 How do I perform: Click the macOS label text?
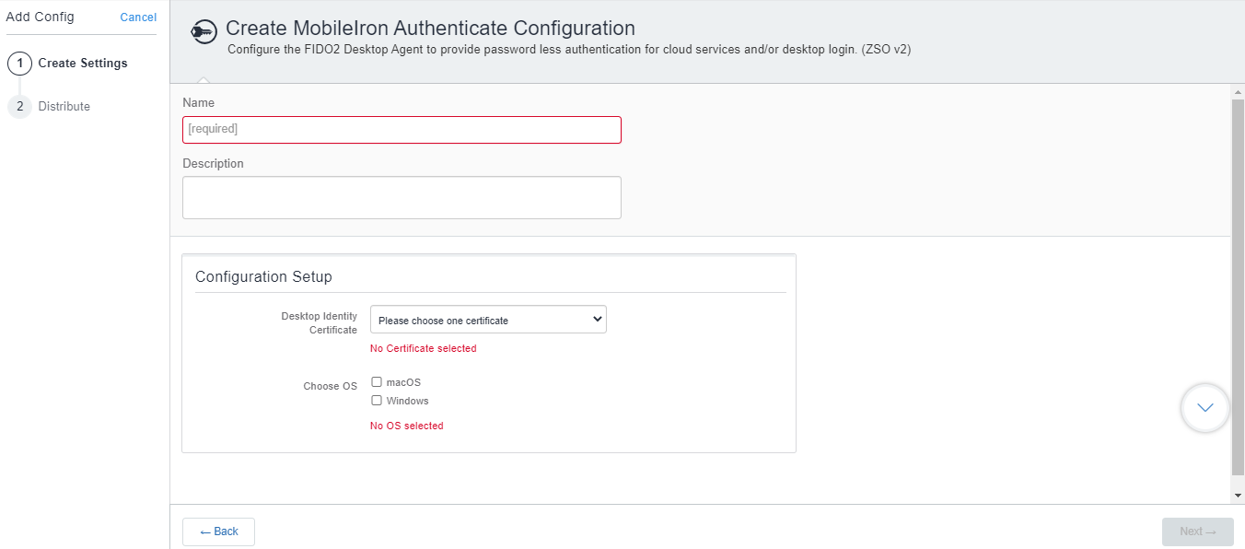tap(403, 382)
